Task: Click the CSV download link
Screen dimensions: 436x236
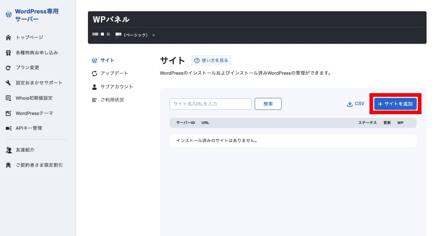Action: point(356,104)
